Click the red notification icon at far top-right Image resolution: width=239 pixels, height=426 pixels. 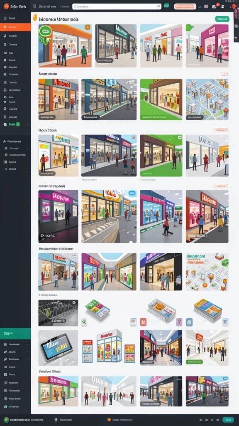(x=234, y=6)
